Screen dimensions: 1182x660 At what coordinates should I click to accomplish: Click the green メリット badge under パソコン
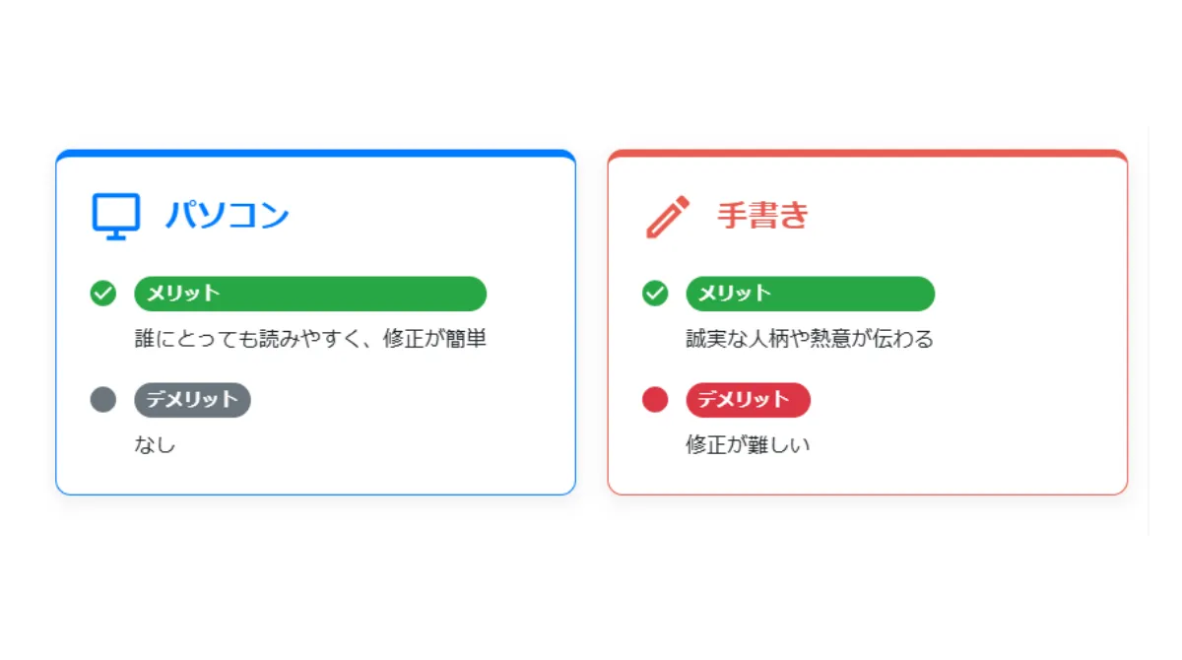click(x=310, y=294)
